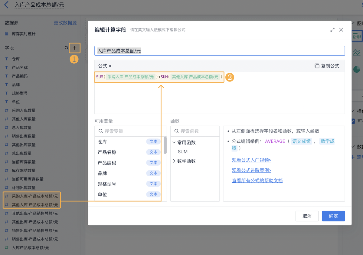The height and width of the screenshot is (255, 363).
Task: Click the field search magnifier icon
Action: tap(67, 48)
